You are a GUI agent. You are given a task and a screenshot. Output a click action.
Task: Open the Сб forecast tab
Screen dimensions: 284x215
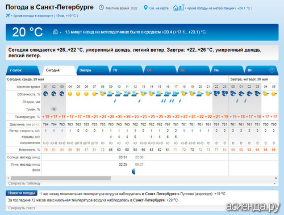(160, 70)
